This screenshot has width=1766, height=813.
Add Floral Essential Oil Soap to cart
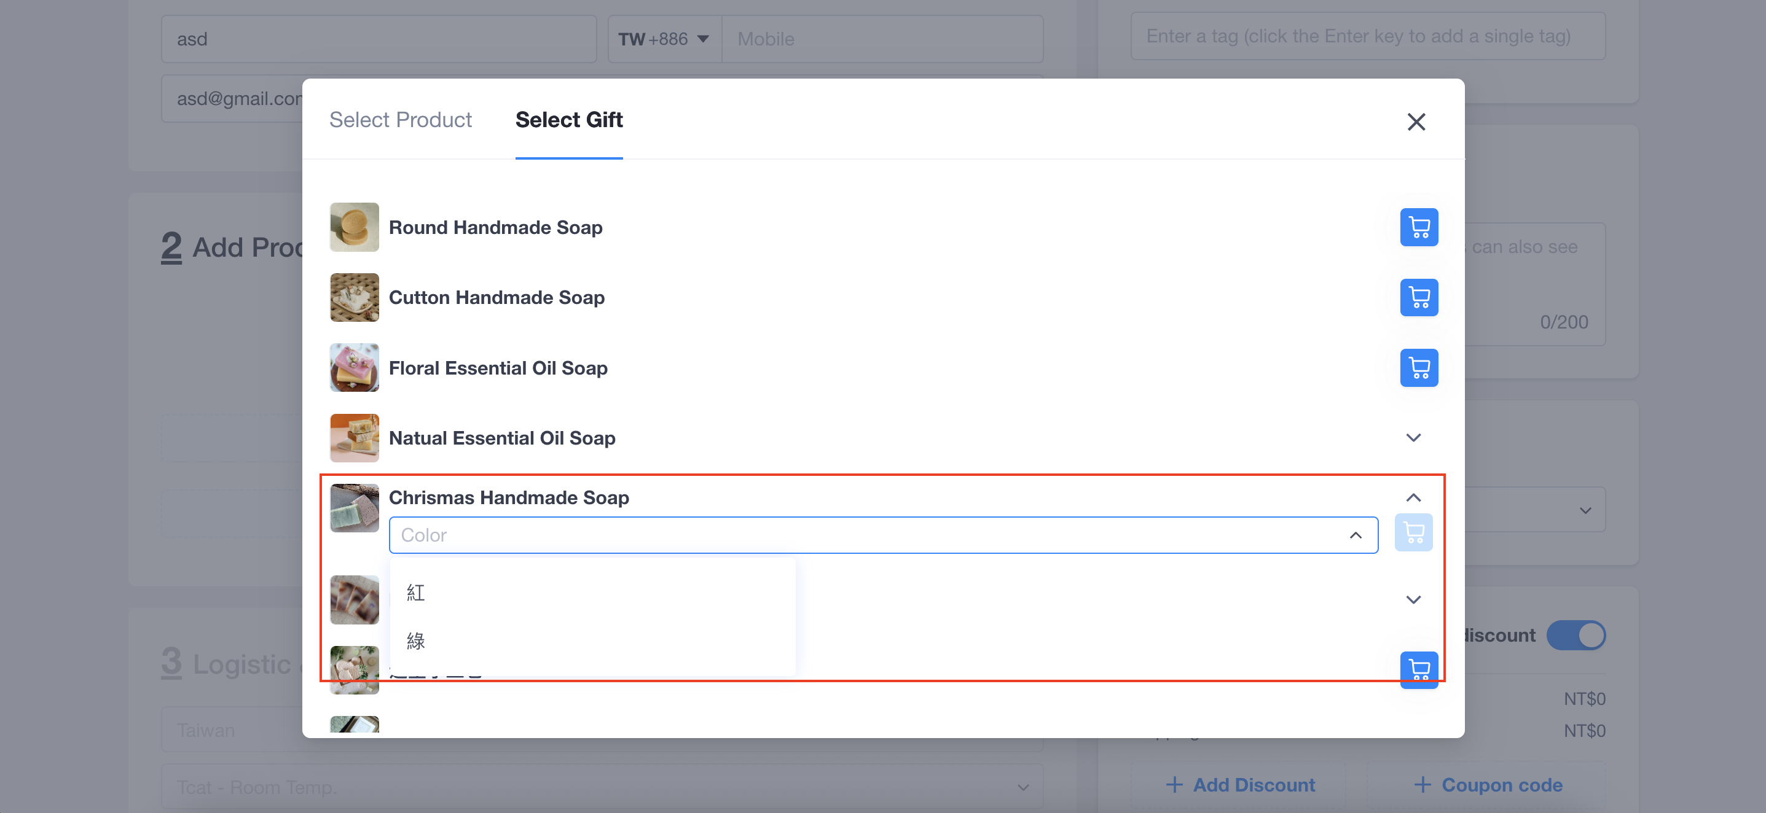tap(1418, 368)
